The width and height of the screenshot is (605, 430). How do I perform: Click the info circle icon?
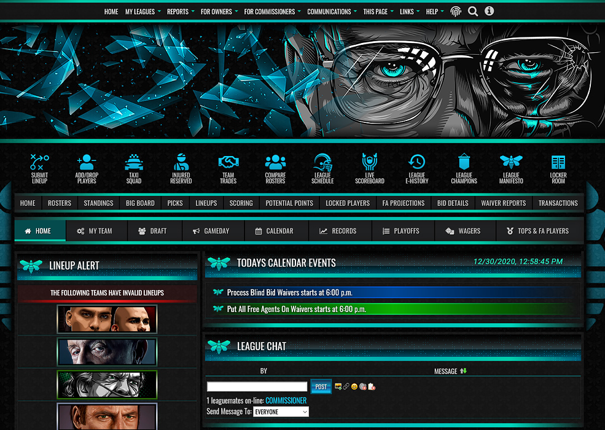tap(489, 11)
